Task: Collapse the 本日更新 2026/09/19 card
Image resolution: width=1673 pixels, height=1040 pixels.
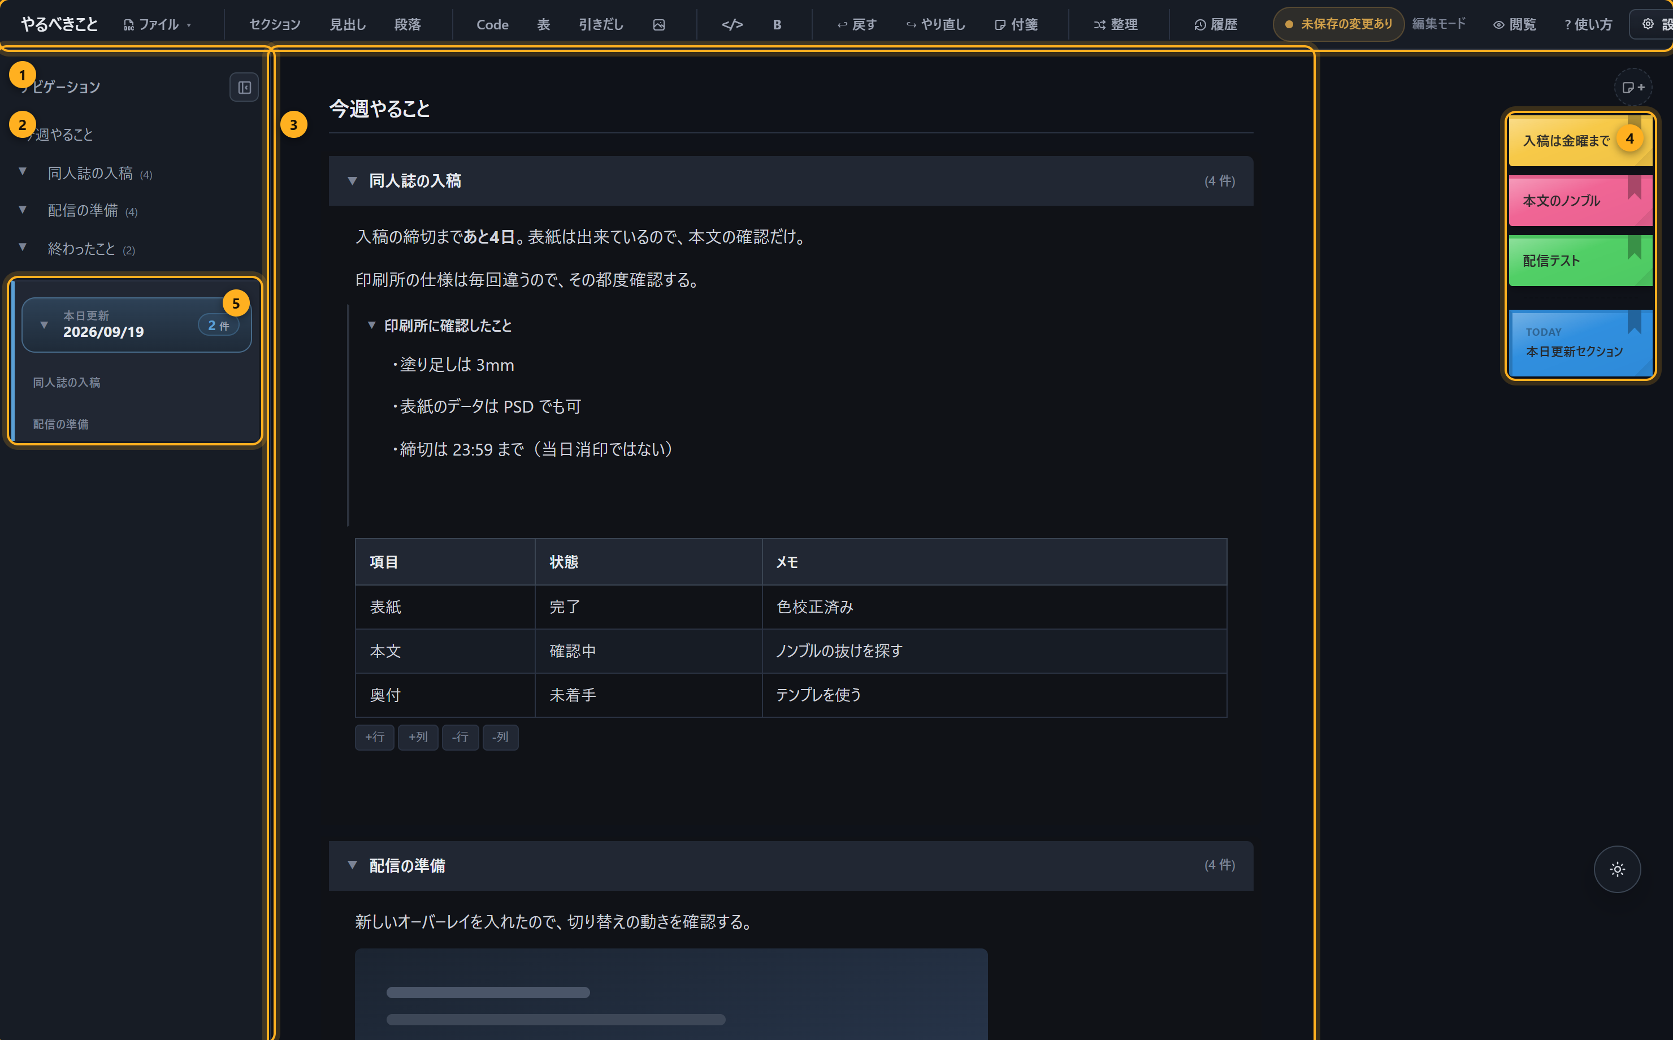Action: (x=44, y=324)
